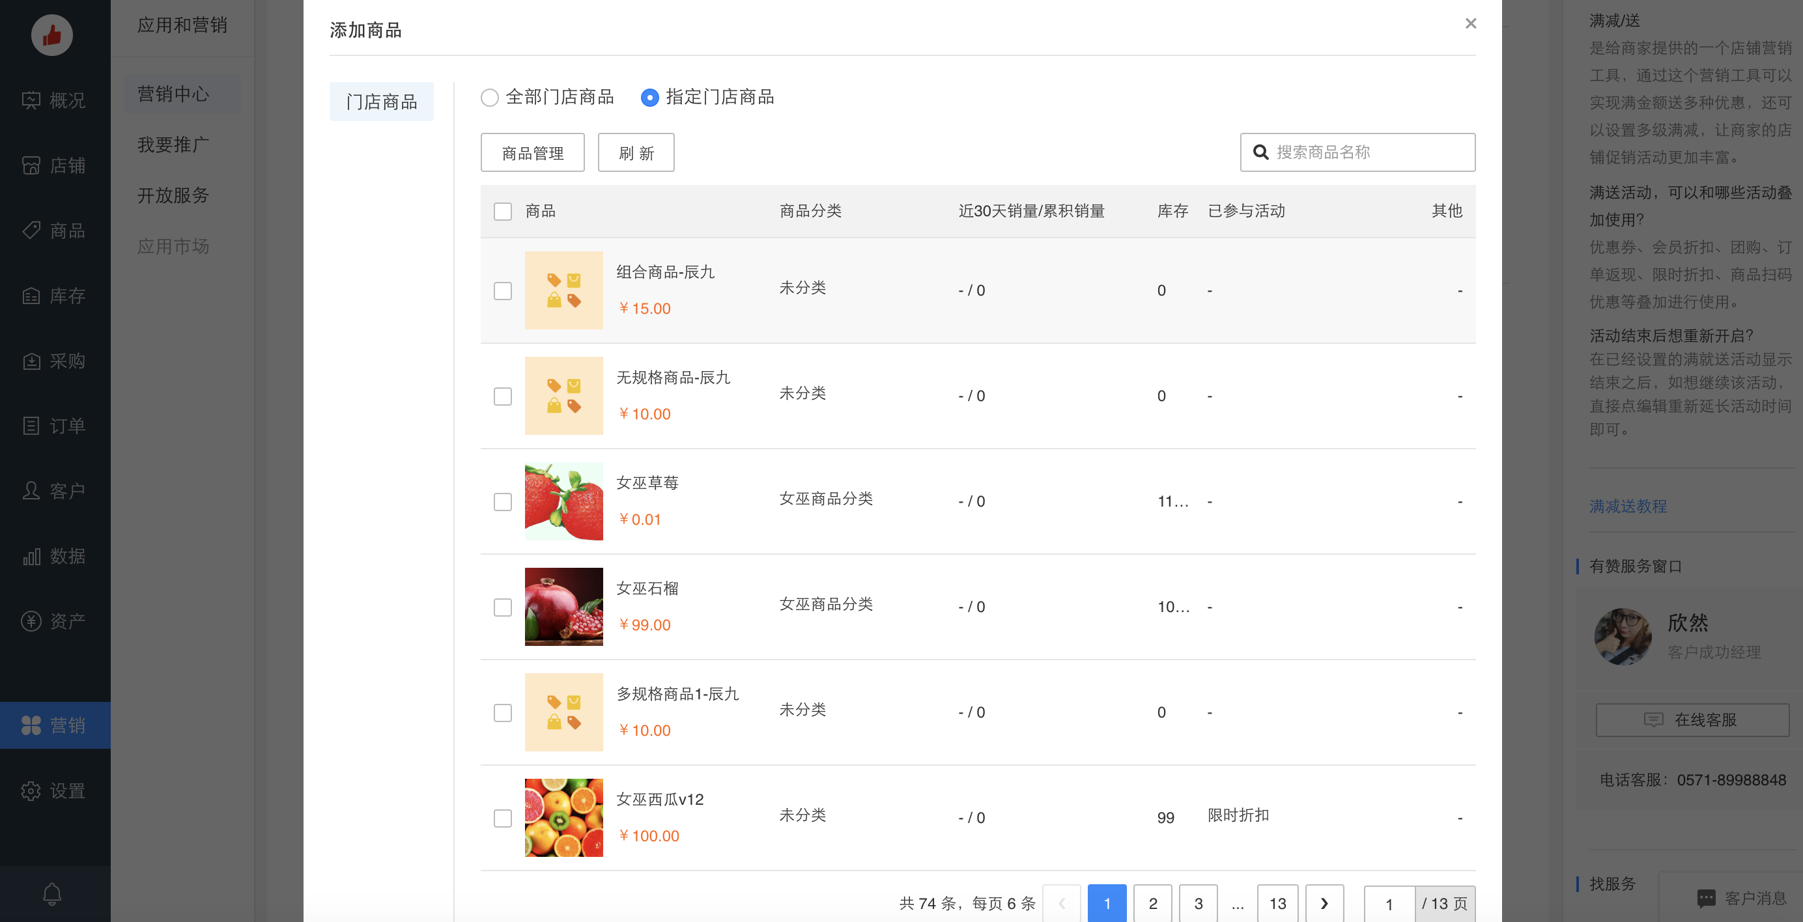Screen dimensions: 1803x922
Task: Click the 近30天销量/累积销量 column header
Action: point(1031,210)
